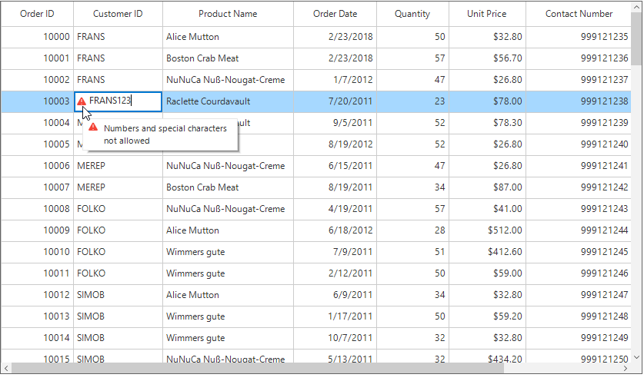This screenshot has width=644, height=381.
Task: Select the Order ID 10000 cell
Action: (37, 37)
